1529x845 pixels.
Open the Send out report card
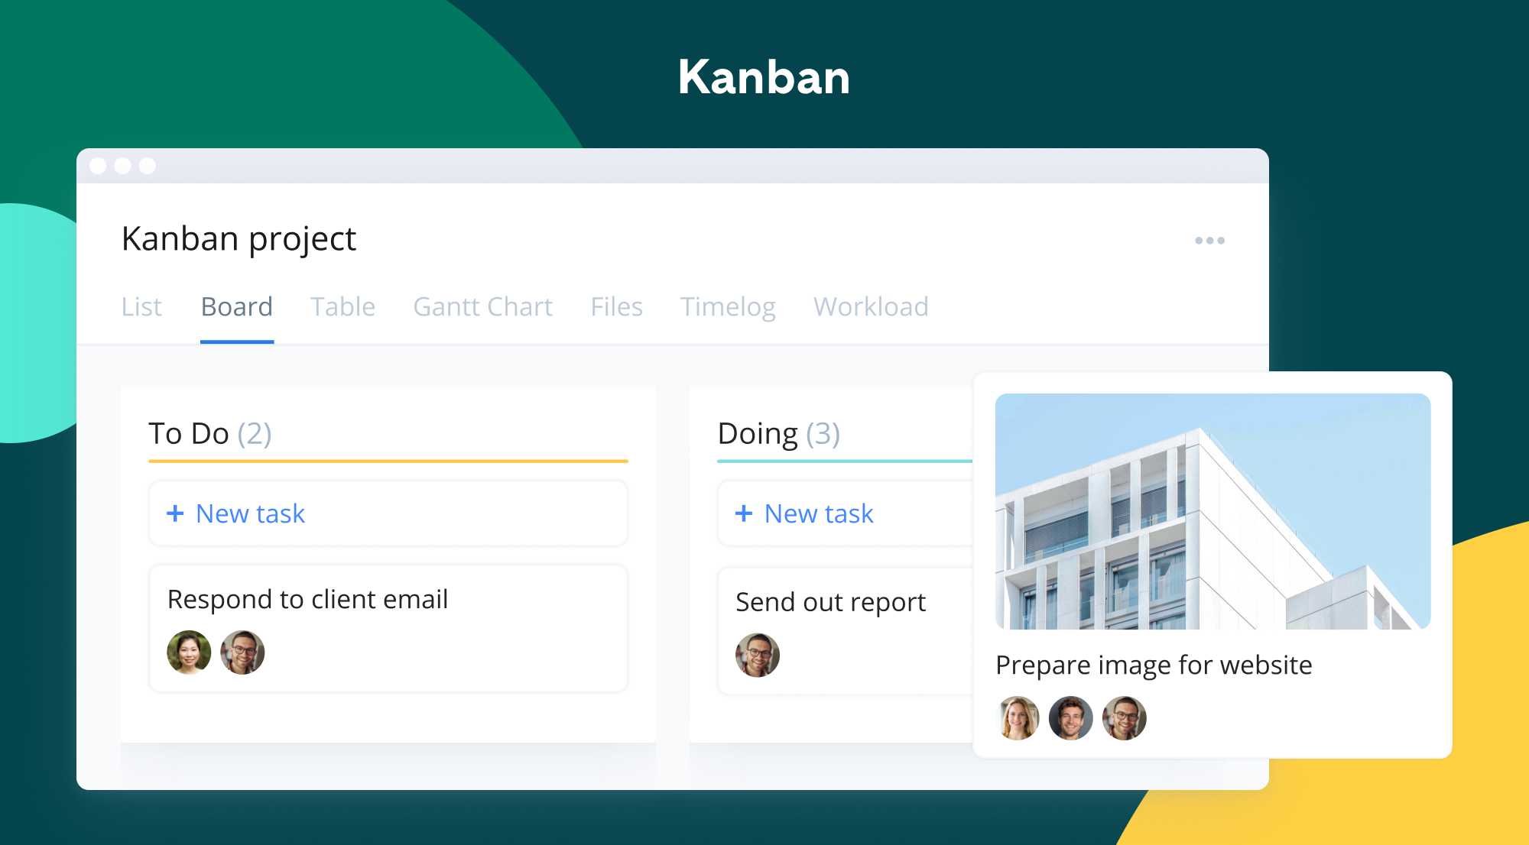click(x=830, y=601)
